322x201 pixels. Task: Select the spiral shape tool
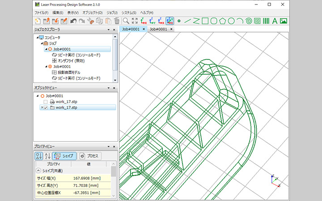click(248, 21)
